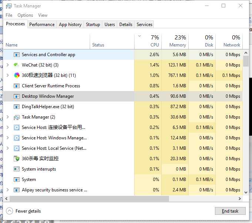Click the System process icon

tap(17, 180)
